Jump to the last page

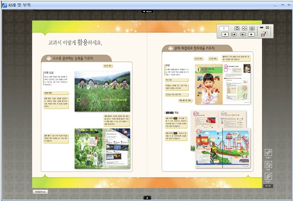pos(243,34)
